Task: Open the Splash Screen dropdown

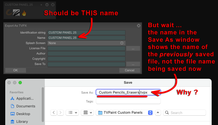Action: point(86,43)
